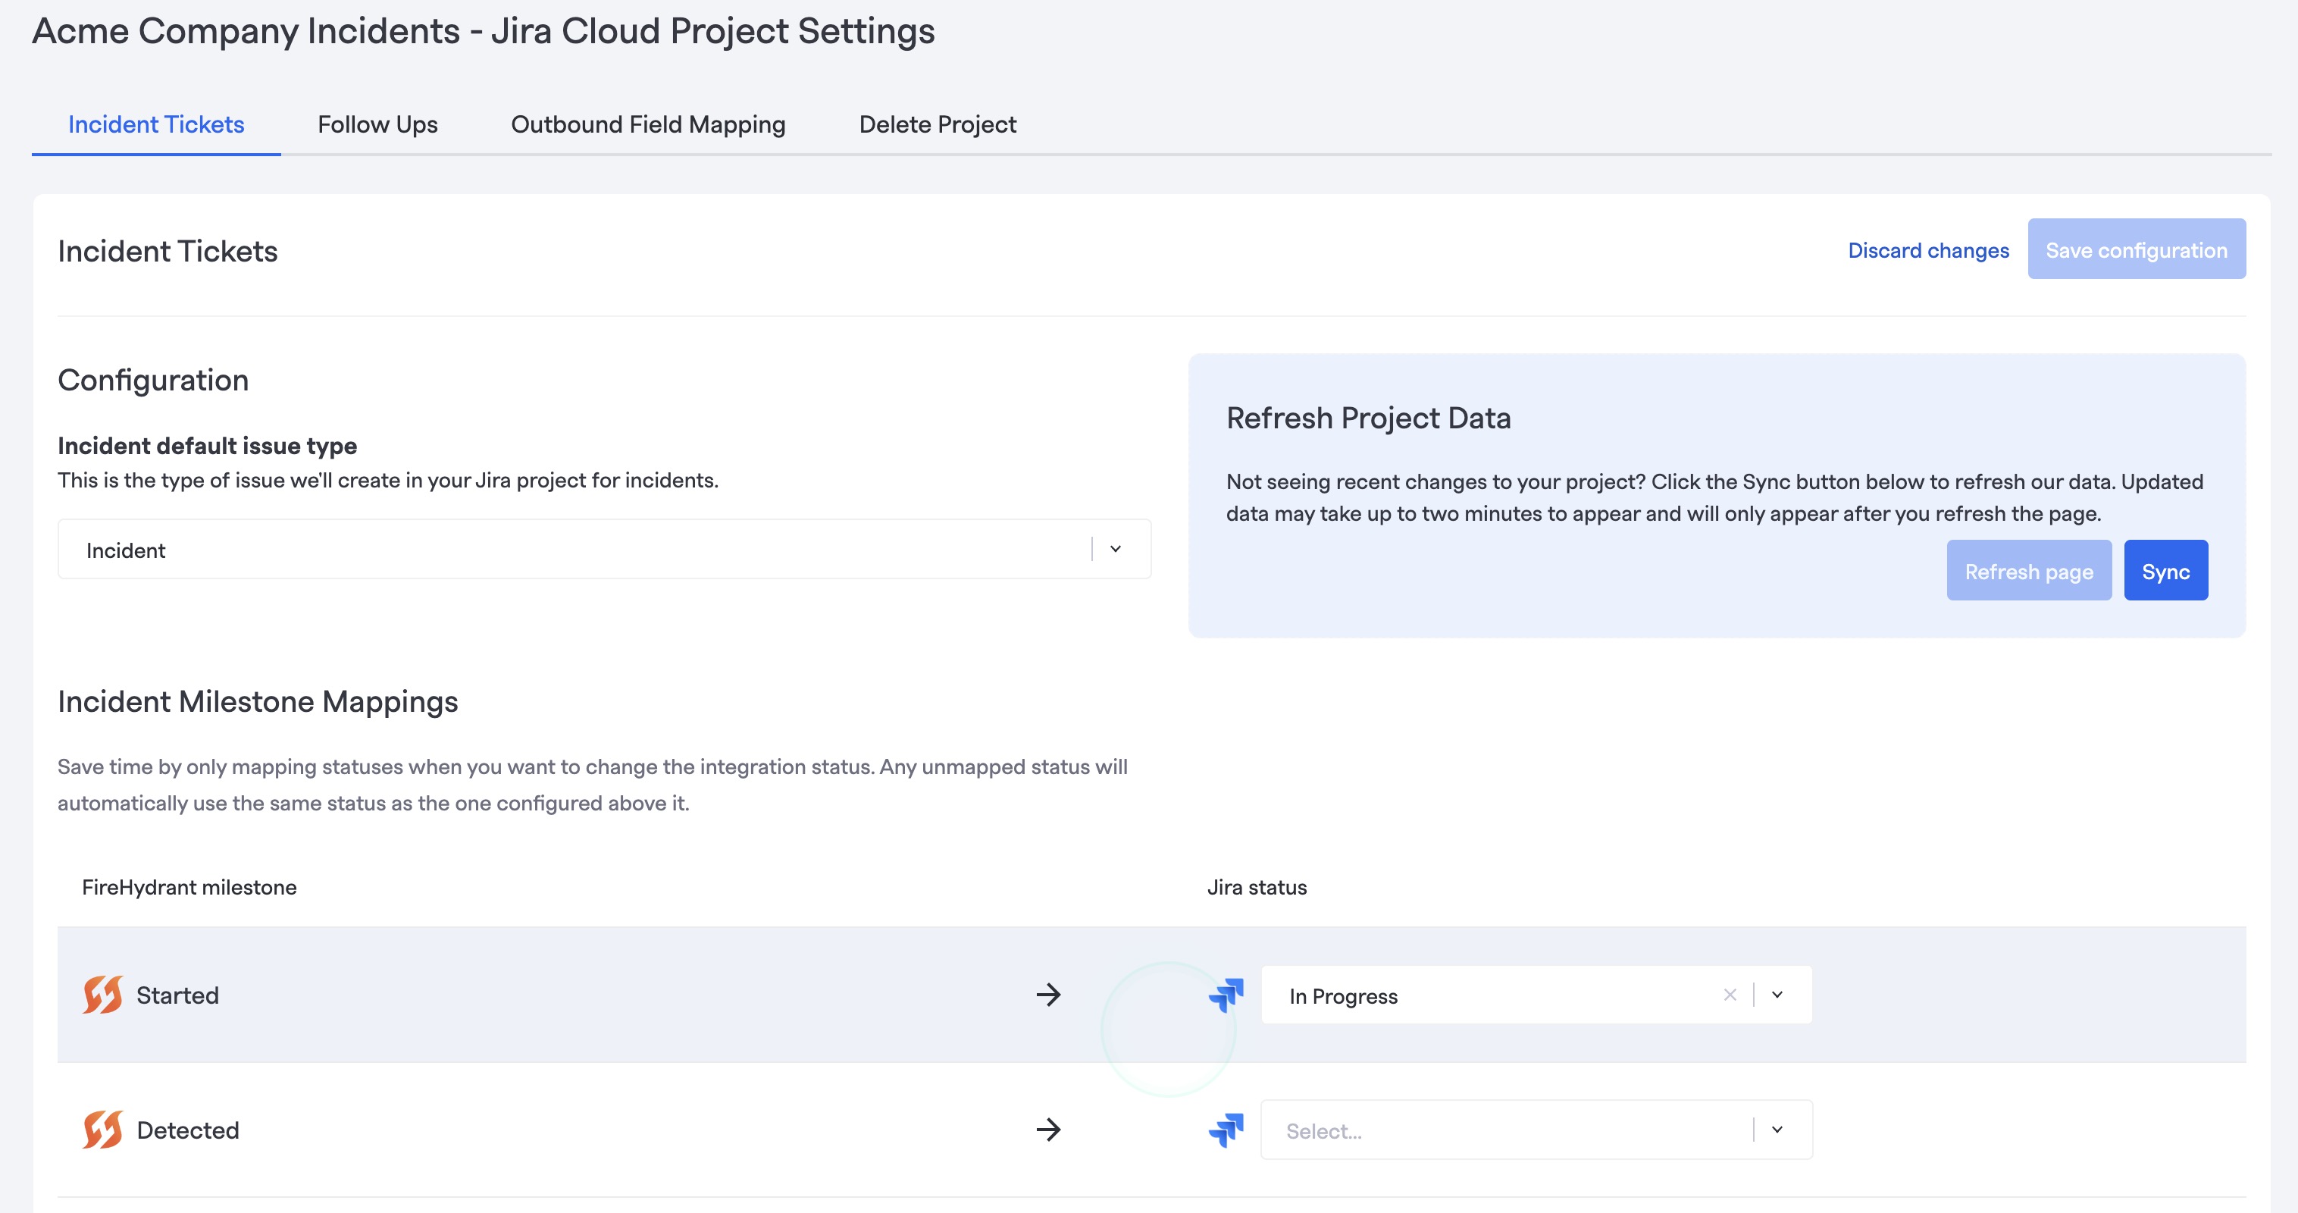Switch to Incident Tickets tab
The width and height of the screenshot is (2298, 1213).
pos(156,124)
